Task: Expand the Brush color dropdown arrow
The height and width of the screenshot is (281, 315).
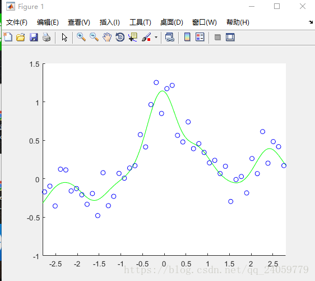Action: click(156, 37)
